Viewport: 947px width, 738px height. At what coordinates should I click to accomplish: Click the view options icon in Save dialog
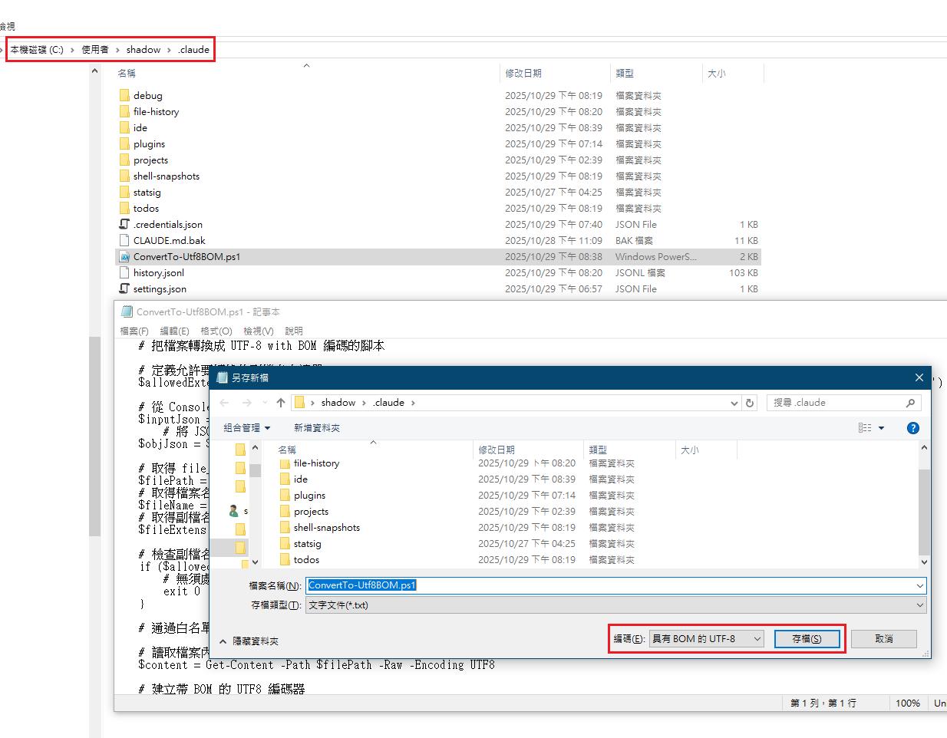pyautogui.click(x=866, y=428)
